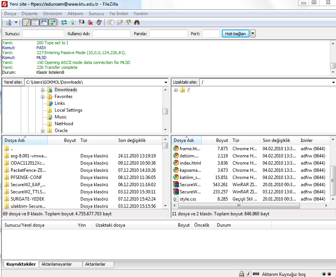Expand the Favorites tree node
The width and height of the screenshot is (336, 277).
coord(42,97)
